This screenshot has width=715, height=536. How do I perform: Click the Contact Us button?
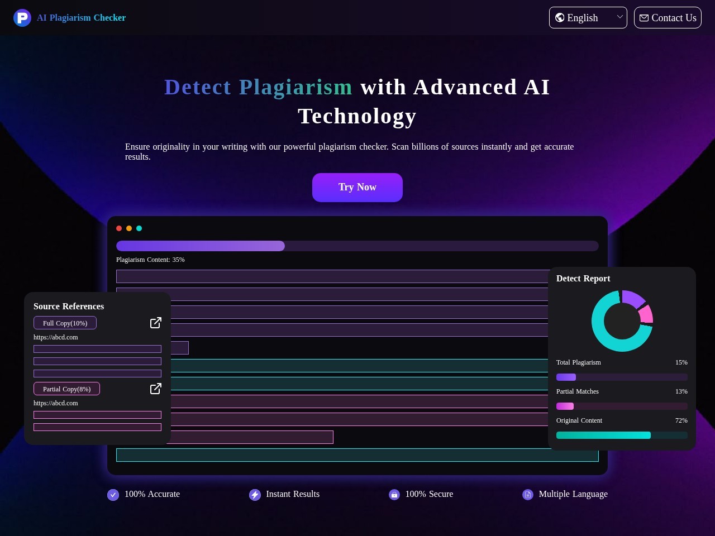coord(668,18)
